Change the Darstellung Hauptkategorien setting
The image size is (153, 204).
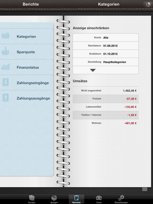[x=106, y=62]
